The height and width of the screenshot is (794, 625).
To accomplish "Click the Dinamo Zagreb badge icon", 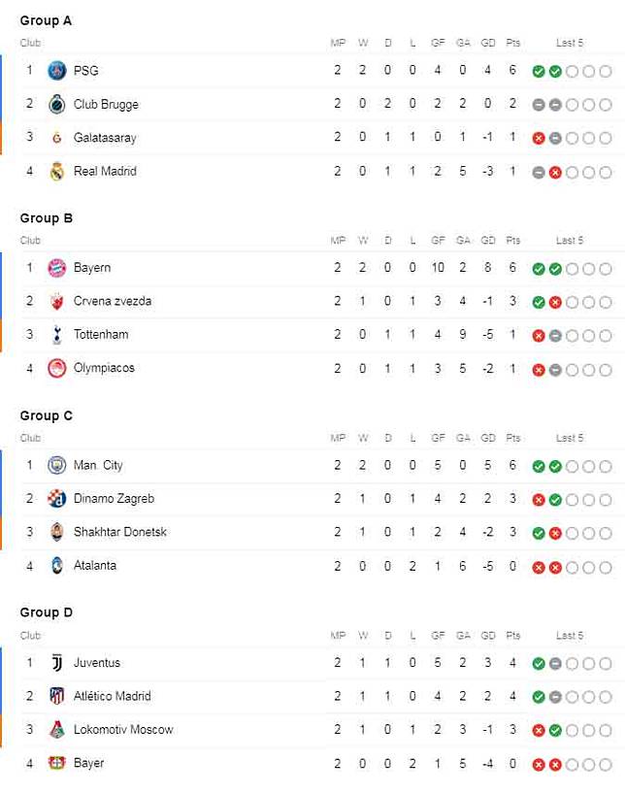I will click(56, 499).
